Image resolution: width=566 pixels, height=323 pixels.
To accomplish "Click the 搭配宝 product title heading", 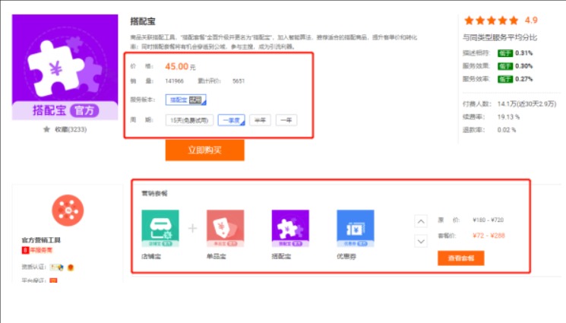I will tap(143, 21).
